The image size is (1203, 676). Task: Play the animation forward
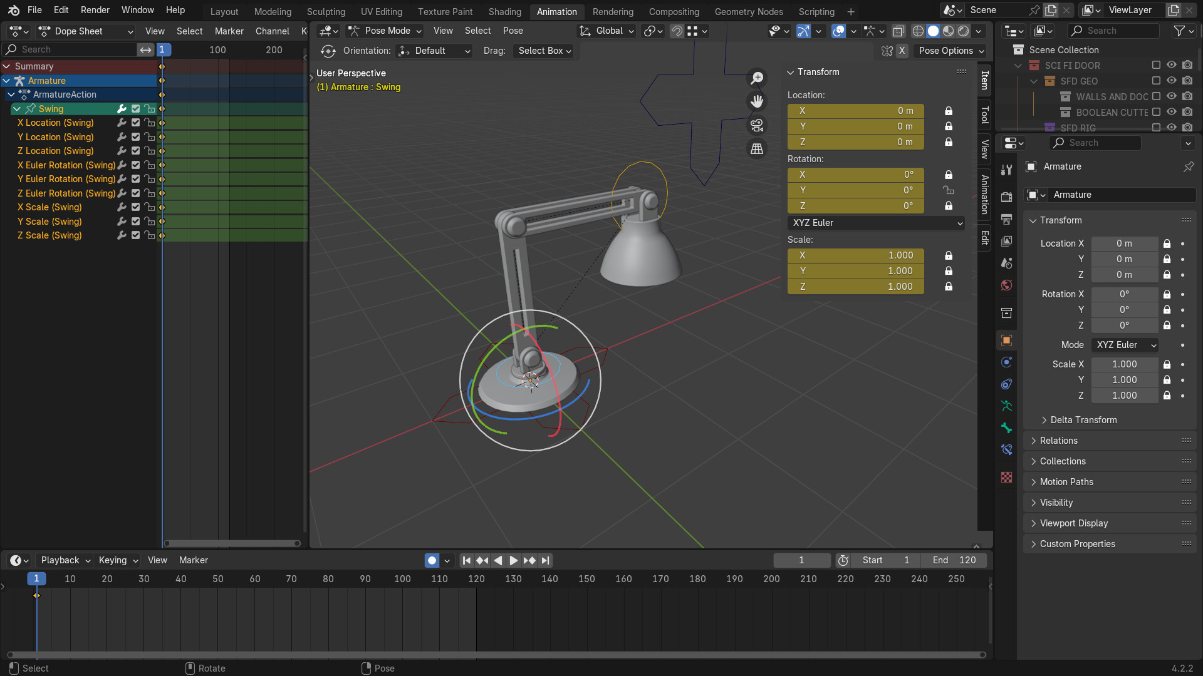click(x=513, y=561)
